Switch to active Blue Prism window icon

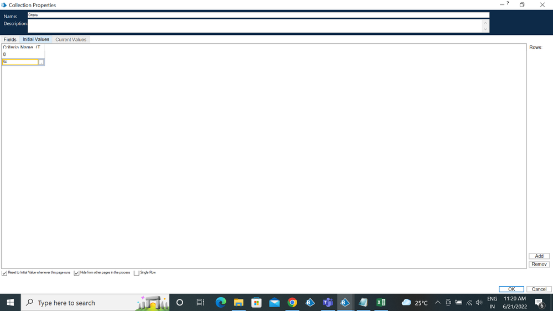coord(345,303)
